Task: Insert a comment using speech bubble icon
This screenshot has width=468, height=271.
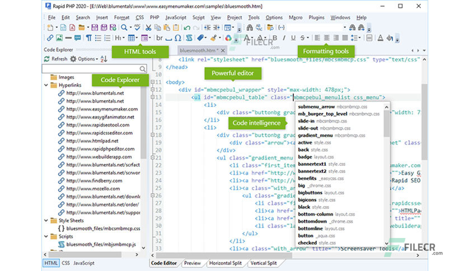Action: (x=78, y=38)
